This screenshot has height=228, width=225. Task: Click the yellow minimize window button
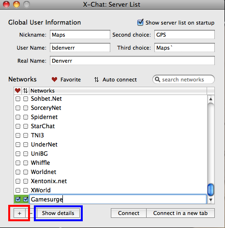[16, 4]
